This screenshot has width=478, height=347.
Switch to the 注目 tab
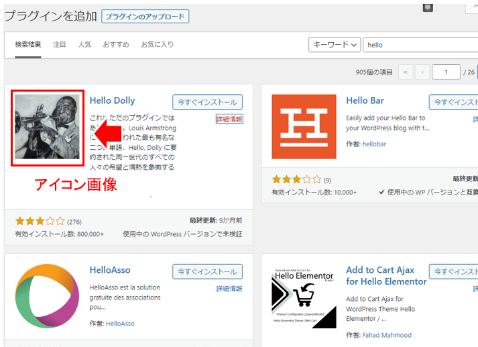60,45
